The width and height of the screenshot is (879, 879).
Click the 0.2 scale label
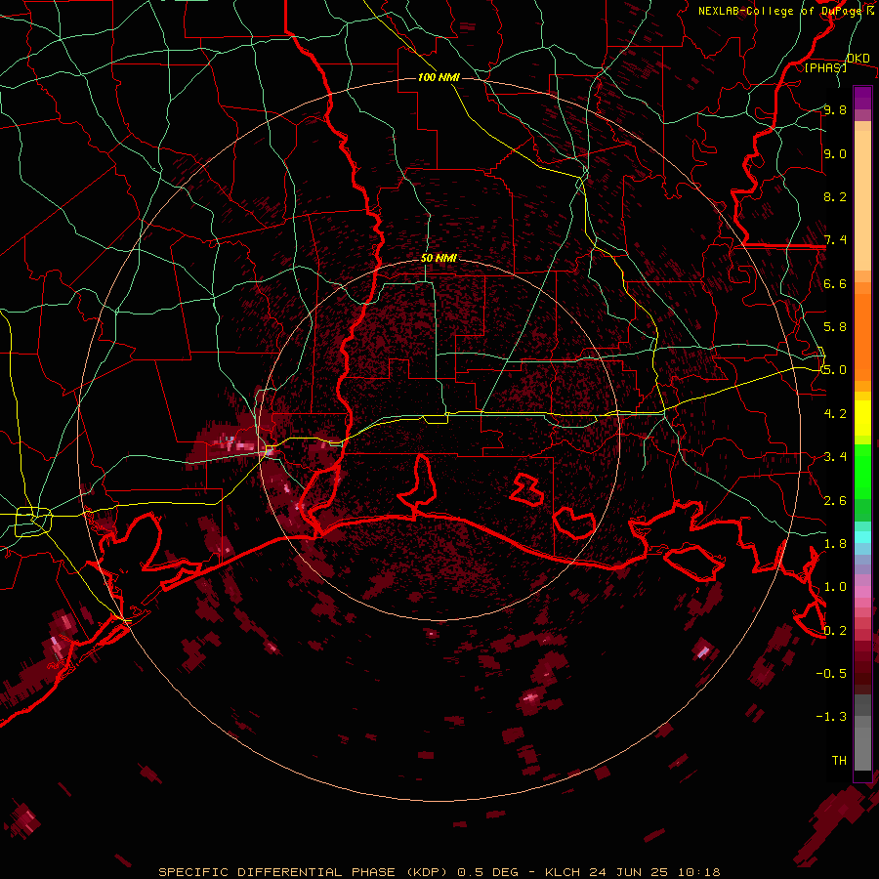(835, 631)
